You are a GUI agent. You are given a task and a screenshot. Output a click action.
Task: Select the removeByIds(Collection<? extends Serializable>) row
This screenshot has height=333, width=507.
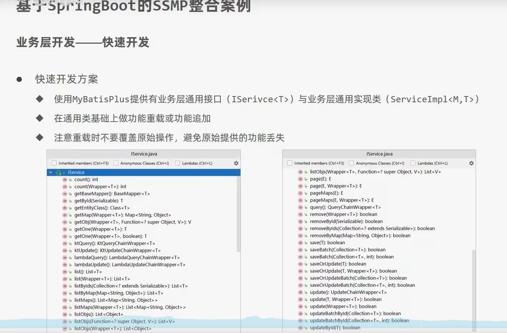[377, 229]
